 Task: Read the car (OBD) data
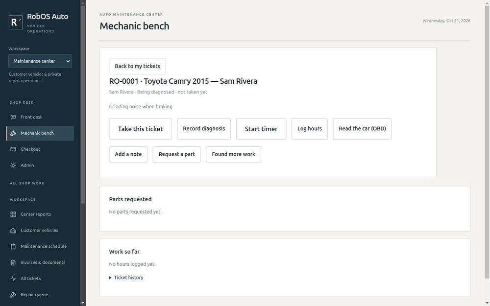pos(362,129)
